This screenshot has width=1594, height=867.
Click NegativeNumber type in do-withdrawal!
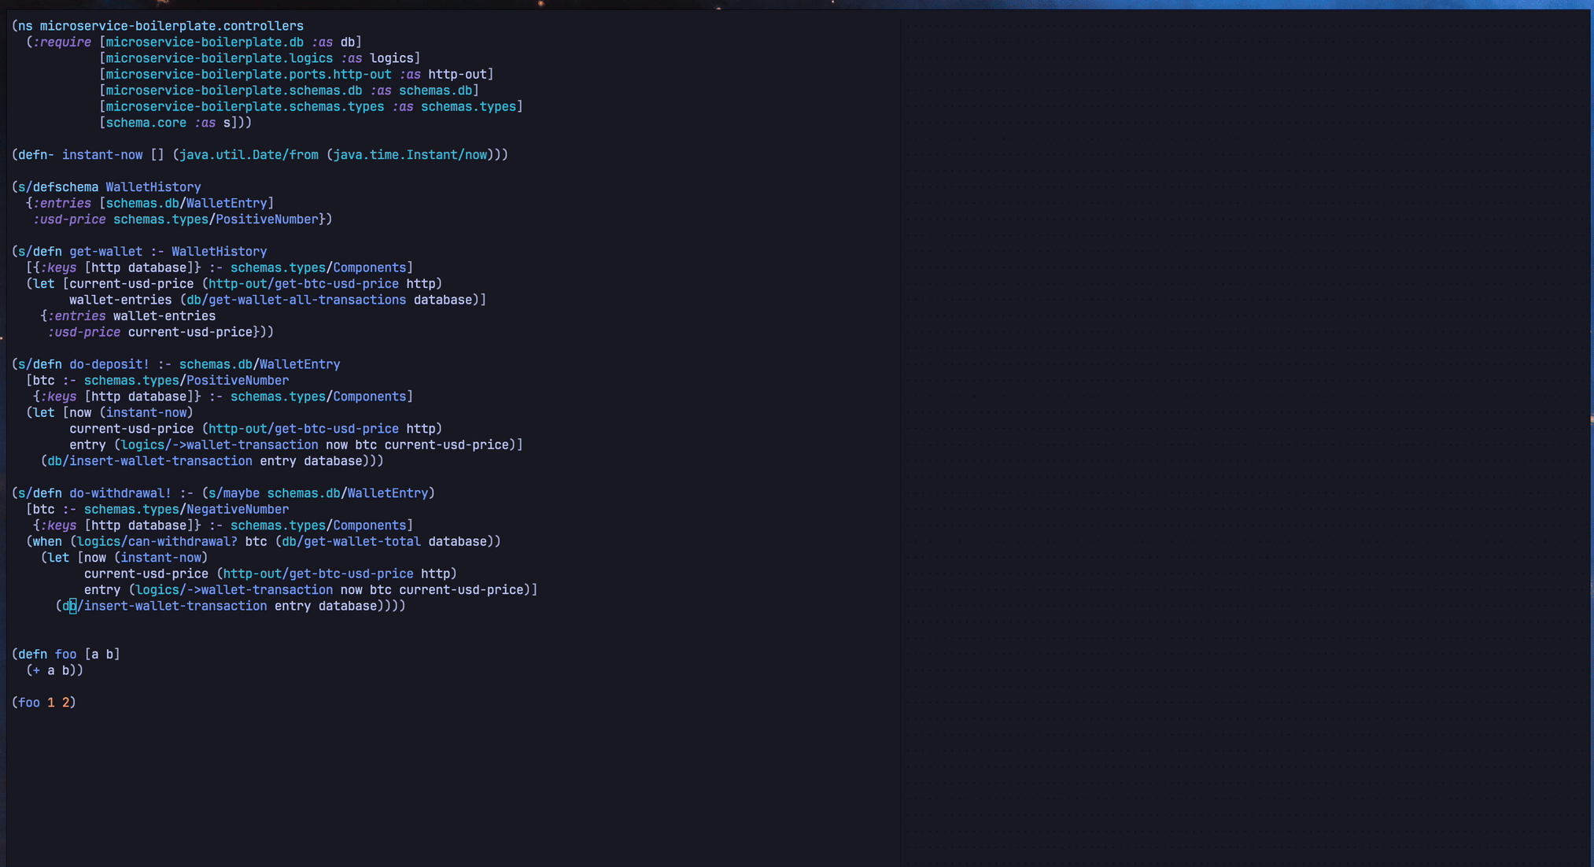(238, 509)
